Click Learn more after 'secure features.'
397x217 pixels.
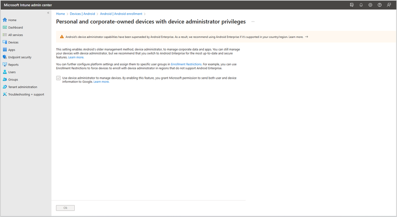click(x=76, y=57)
